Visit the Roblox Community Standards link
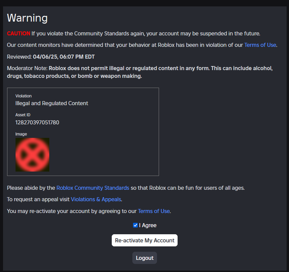 pos(93,188)
